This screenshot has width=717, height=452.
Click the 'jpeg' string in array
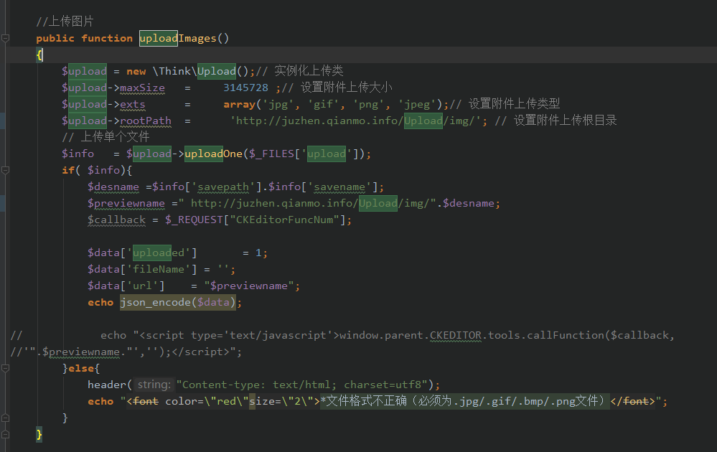(417, 104)
